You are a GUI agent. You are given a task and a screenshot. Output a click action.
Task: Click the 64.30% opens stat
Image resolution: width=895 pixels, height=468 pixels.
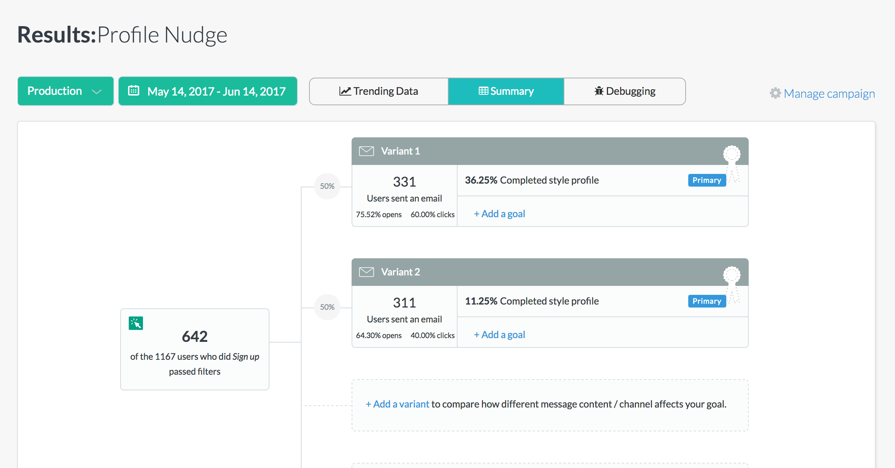click(379, 336)
